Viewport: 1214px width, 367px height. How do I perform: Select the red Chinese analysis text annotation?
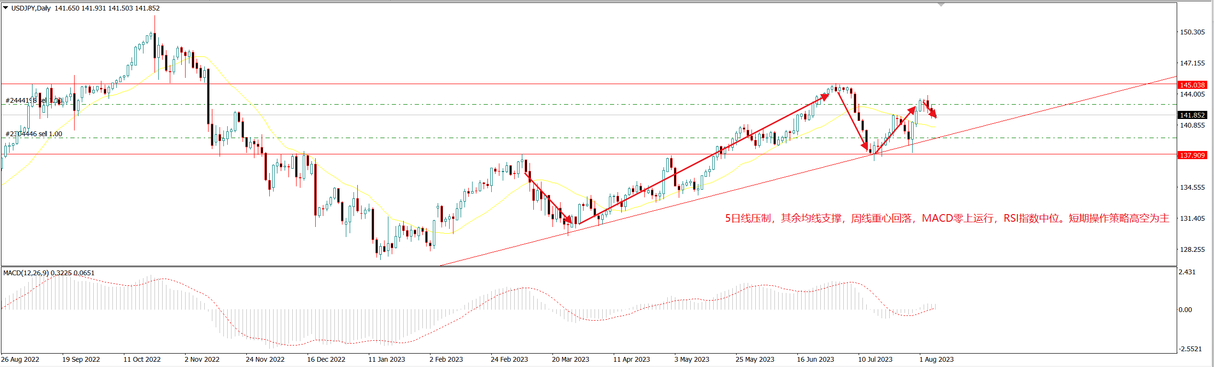[947, 218]
